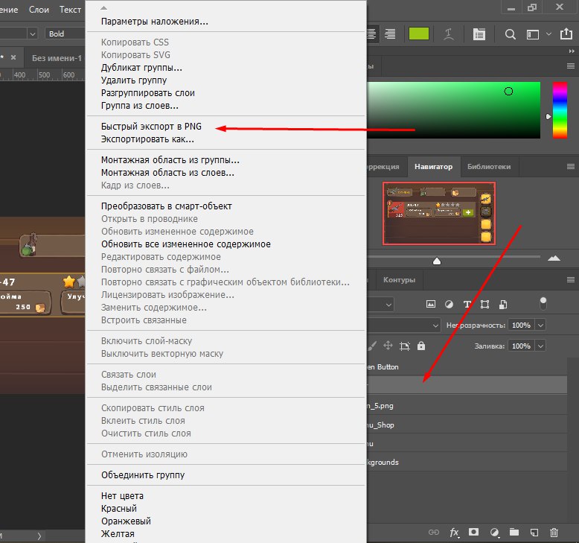Select the Без имени-1 document tab
The width and height of the screenshot is (579, 543).
coord(57,58)
